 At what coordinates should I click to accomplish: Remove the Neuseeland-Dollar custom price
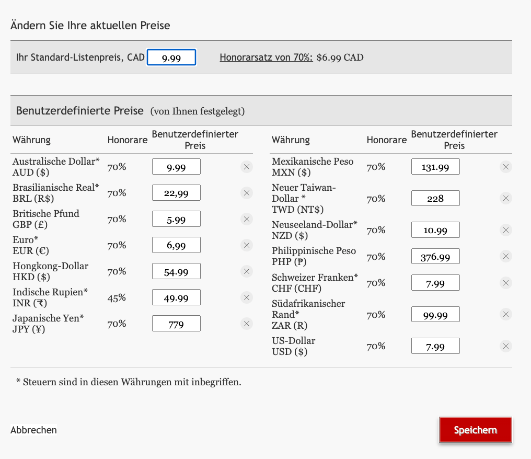pos(505,229)
